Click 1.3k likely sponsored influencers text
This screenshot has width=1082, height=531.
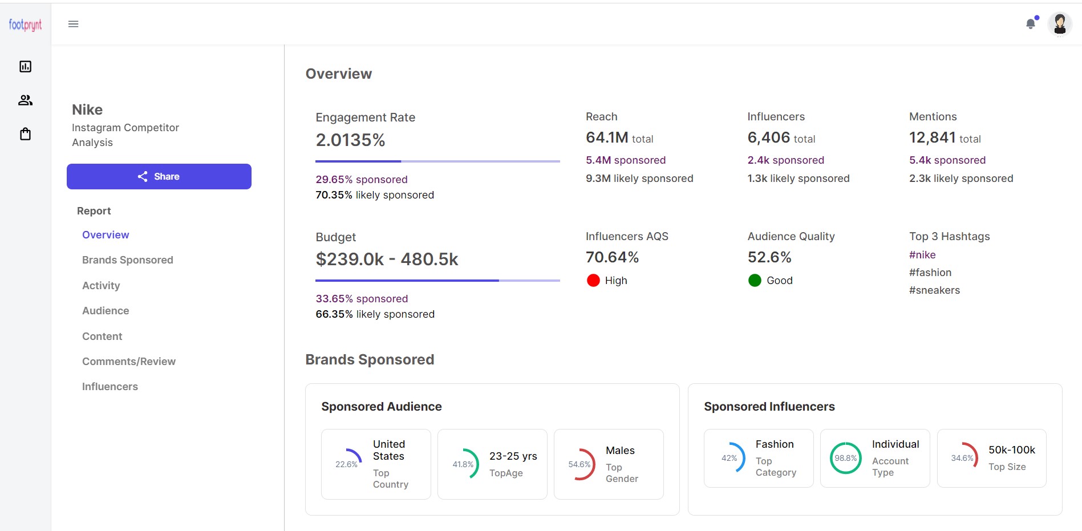pyautogui.click(x=799, y=179)
